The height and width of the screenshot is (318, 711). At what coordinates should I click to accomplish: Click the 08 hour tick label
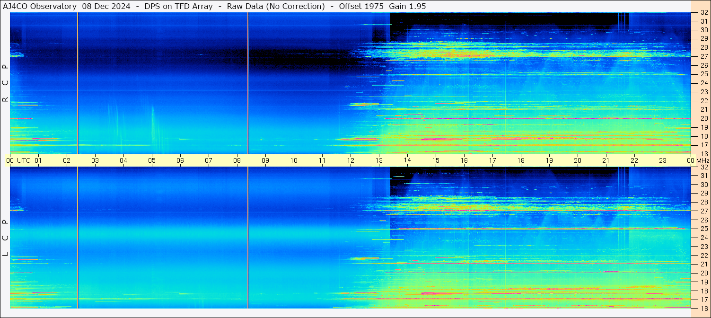[237, 160]
